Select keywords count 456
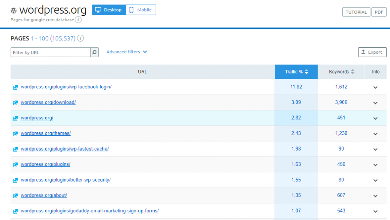The width and height of the screenshot is (390, 220). pos(341,164)
